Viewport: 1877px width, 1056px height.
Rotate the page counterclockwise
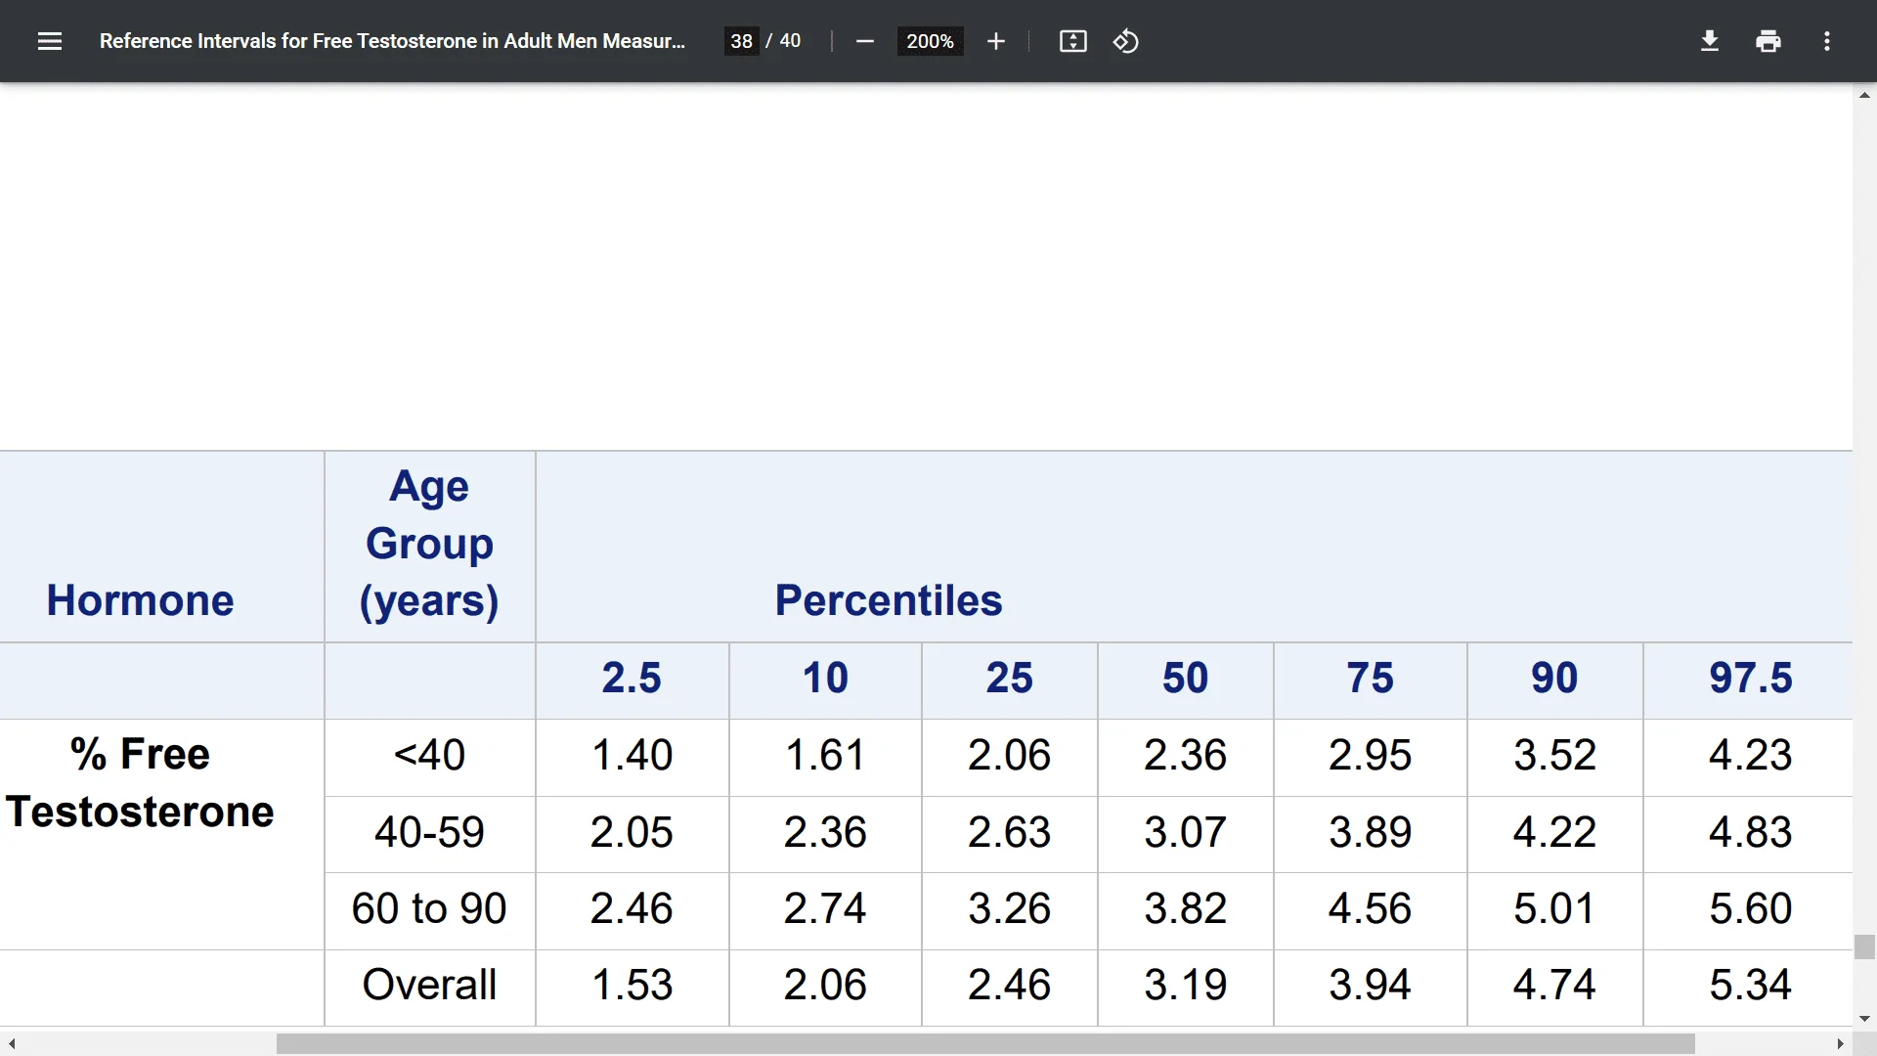coord(1126,41)
